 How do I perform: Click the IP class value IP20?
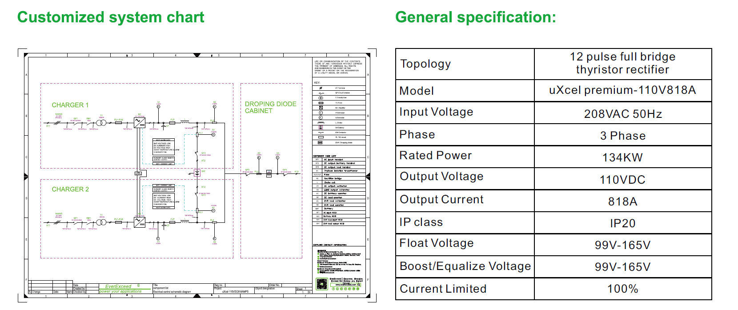click(622, 223)
